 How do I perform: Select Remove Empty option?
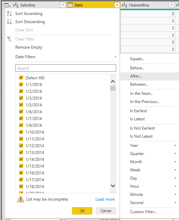(29, 47)
